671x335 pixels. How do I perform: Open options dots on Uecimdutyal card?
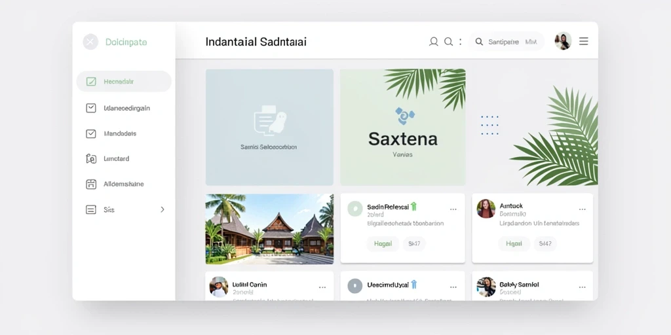pyautogui.click(x=453, y=287)
